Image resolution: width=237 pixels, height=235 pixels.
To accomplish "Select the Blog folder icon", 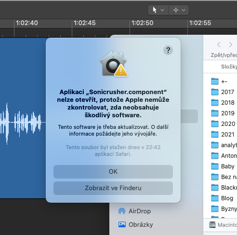I will click(x=215, y=198).
